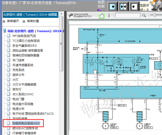Click the left-arrow view control button
The image size is (162, 135).
tap(134, 7)
